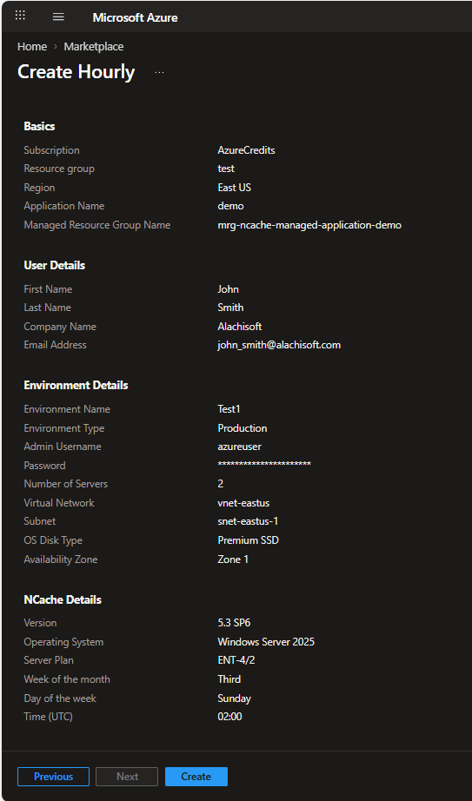472x801 pixels.
Task: Click the 'Basics' section heading
Action: 39,126
